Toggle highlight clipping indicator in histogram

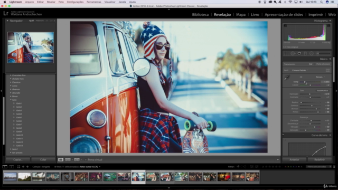coord(328,26)
